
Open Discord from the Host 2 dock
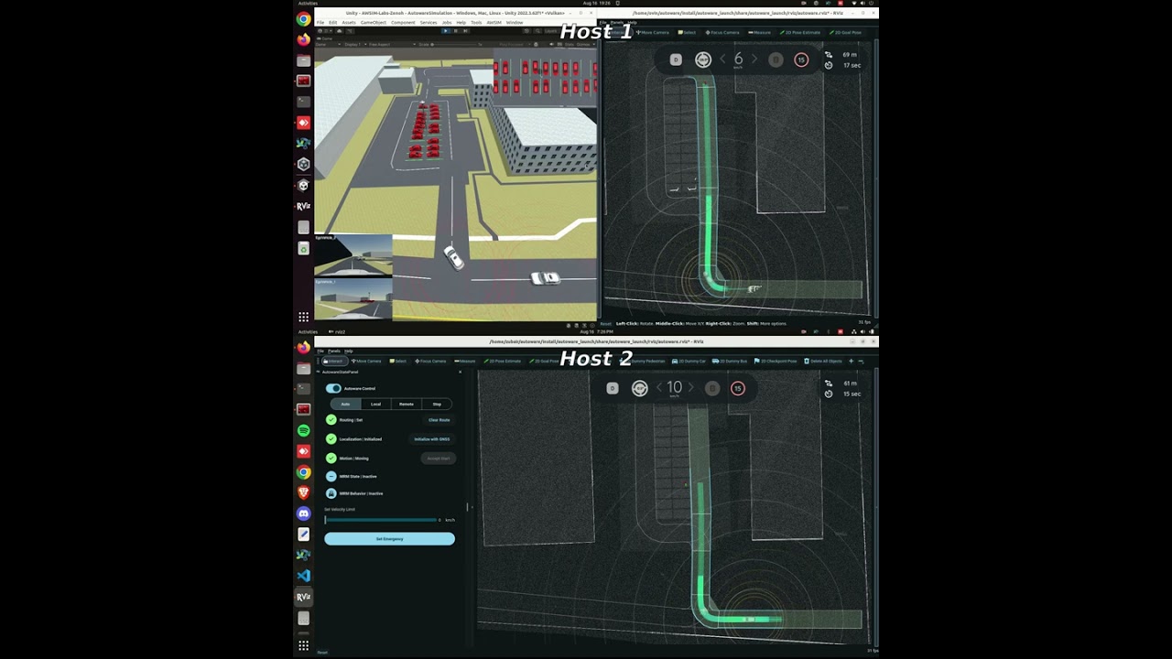303,513
